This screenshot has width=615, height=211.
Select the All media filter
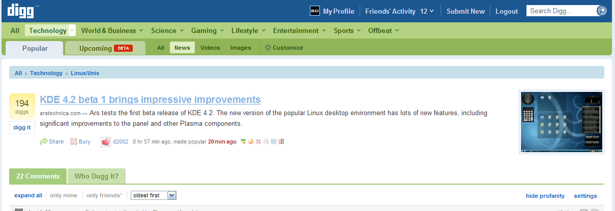click(161, 48)
